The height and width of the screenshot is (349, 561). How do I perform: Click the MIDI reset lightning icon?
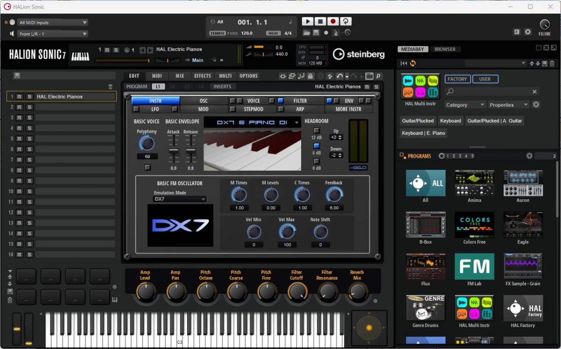pos(330,76)
